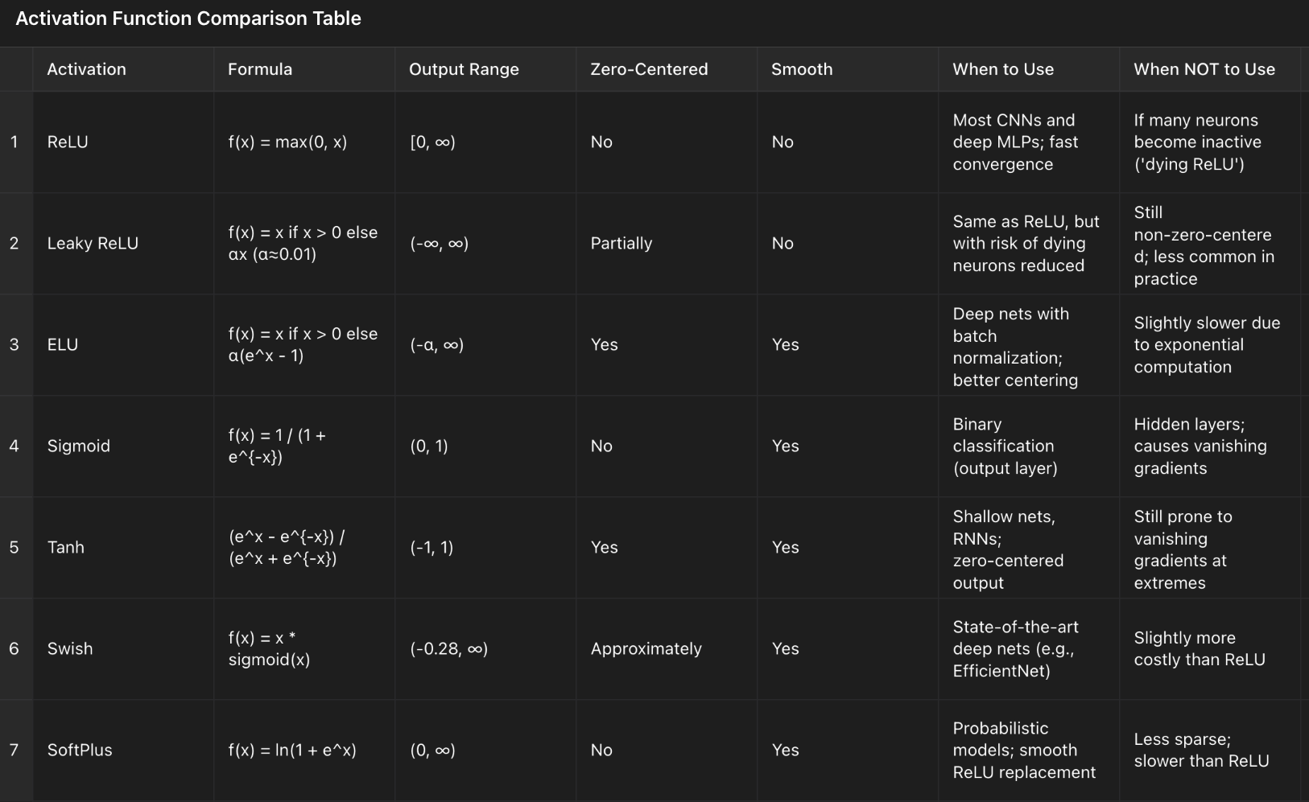This screenshot has height=802, width=1309.
Task: Select Swish's 'Approximately' zero-centered cell
Action: [x=646, y=649]
